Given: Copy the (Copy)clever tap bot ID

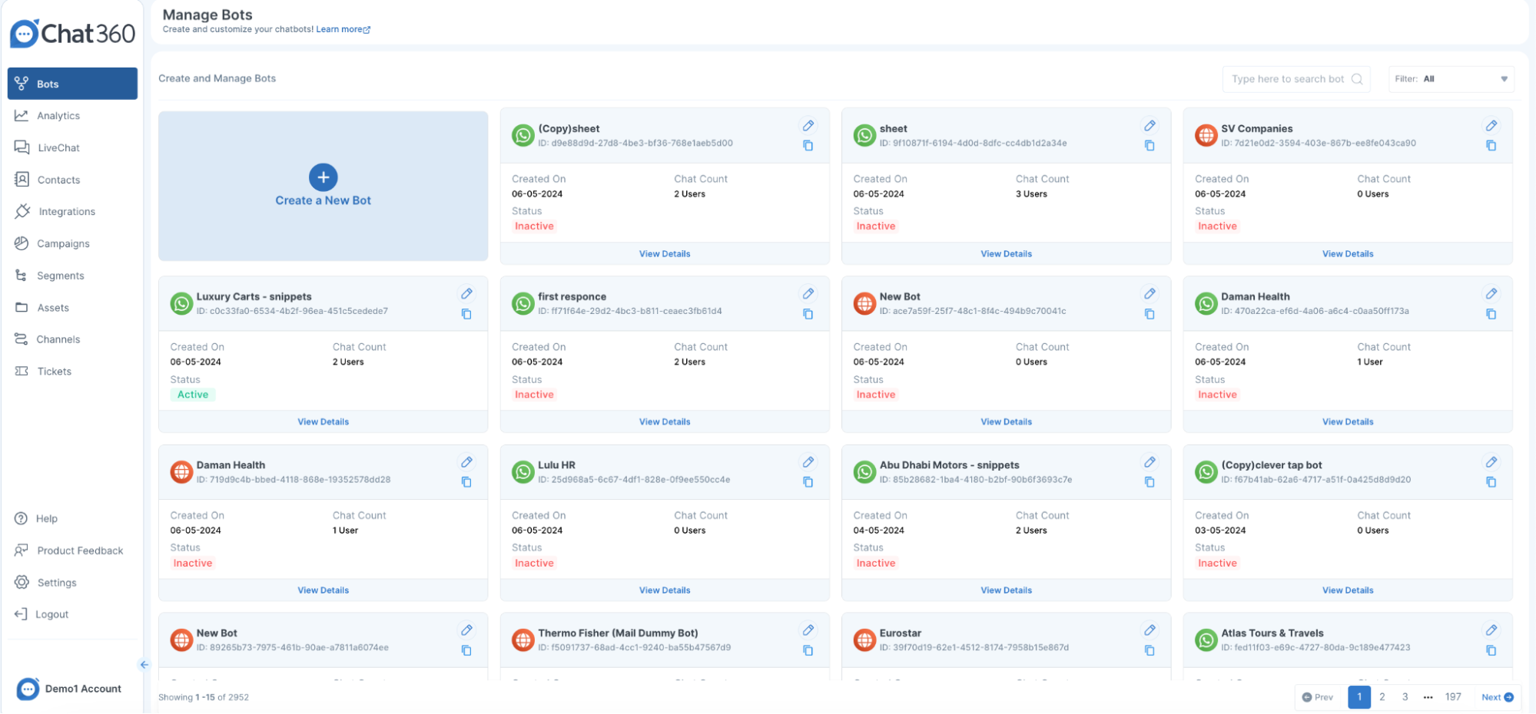Looking at the screenshot, I should coord(1491,482).
